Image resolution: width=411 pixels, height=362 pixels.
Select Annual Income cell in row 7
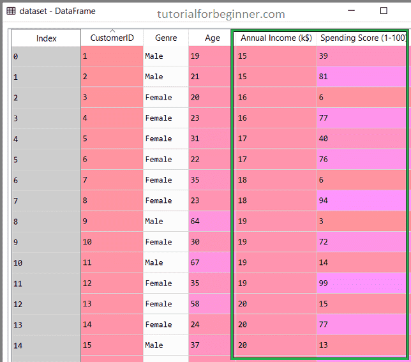(x=276, y=200)
